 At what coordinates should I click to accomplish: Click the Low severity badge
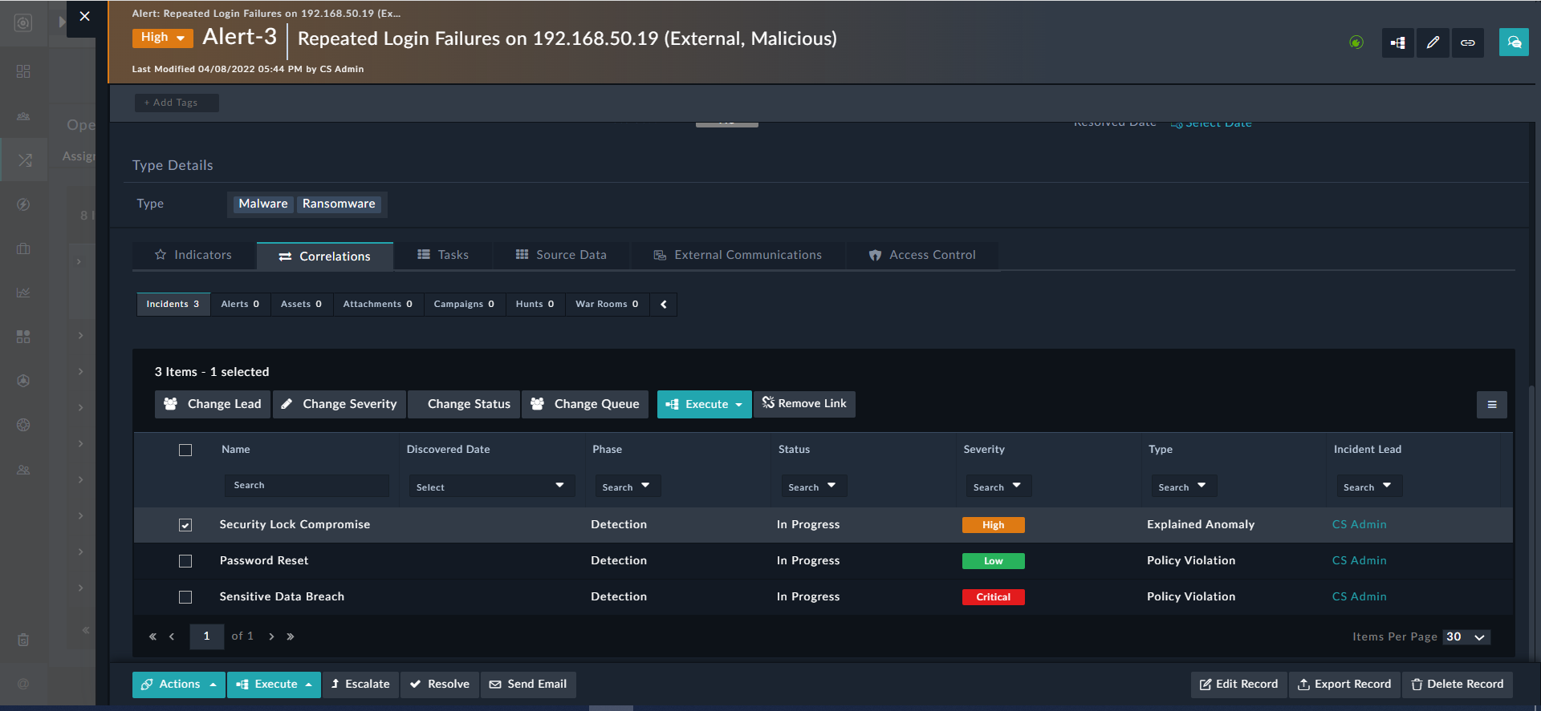[x=993, y=561]
